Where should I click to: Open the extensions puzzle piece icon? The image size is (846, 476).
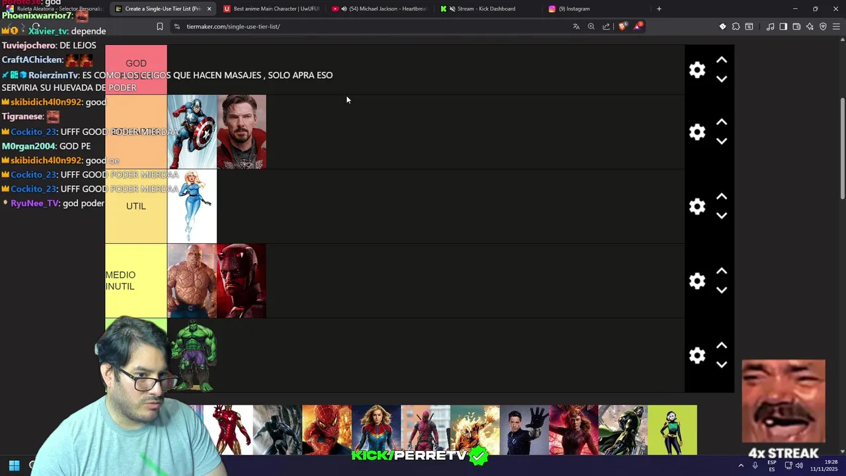(736, 26)
